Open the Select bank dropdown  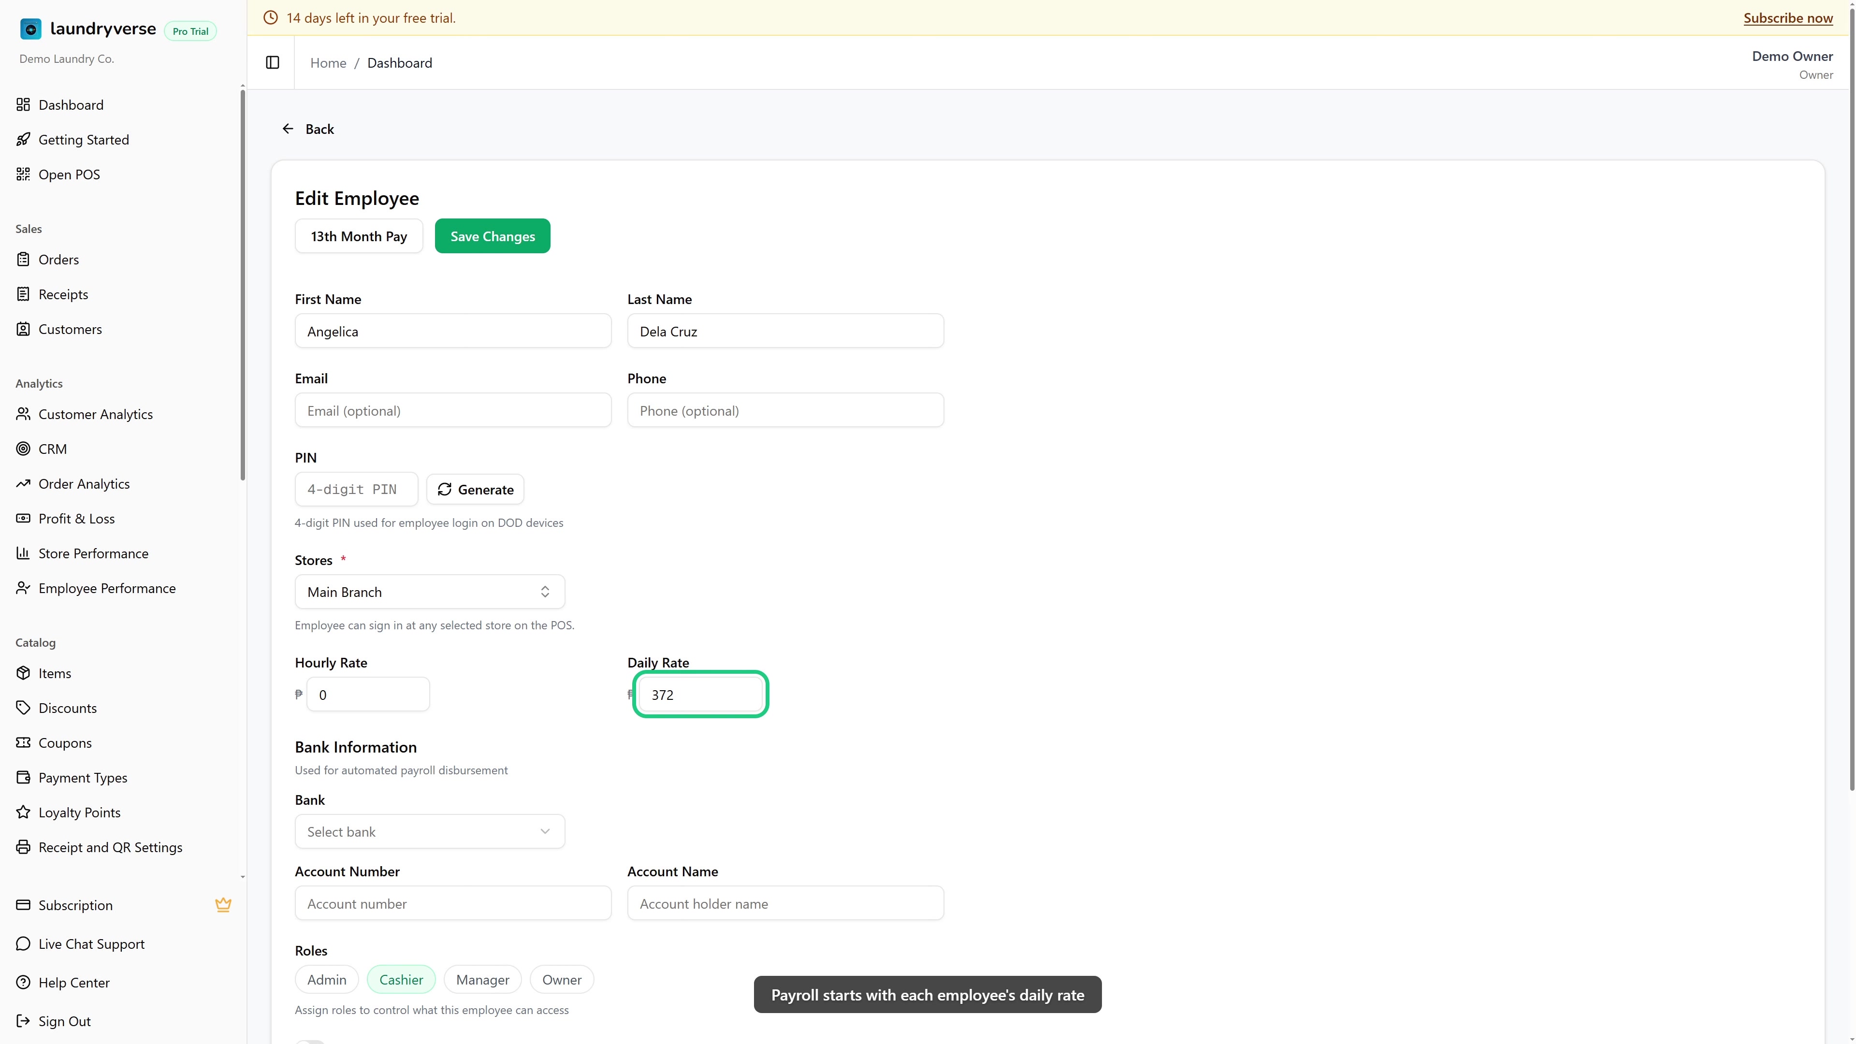(429, 831)
